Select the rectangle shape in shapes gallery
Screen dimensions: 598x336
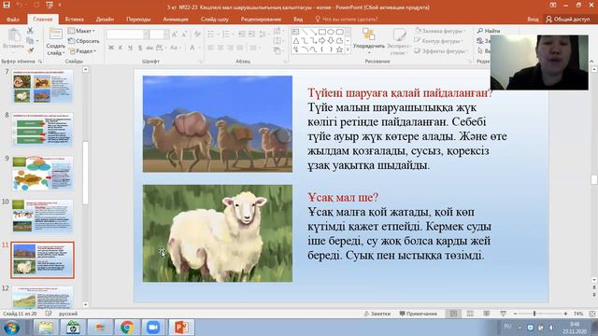click(321, 32)
